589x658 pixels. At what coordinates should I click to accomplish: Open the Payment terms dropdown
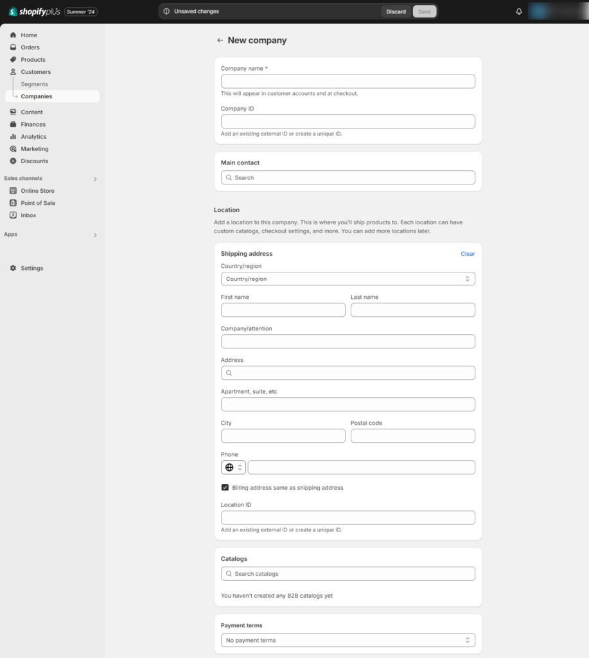click(347, 640)
